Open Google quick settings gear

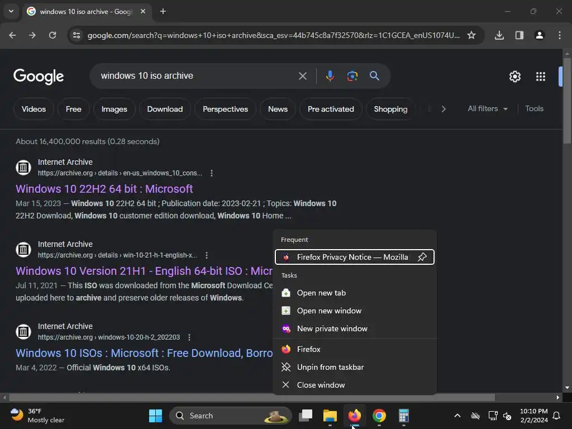514,77
